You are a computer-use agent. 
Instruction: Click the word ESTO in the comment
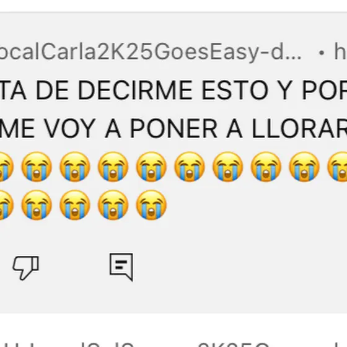click(235, 90)
